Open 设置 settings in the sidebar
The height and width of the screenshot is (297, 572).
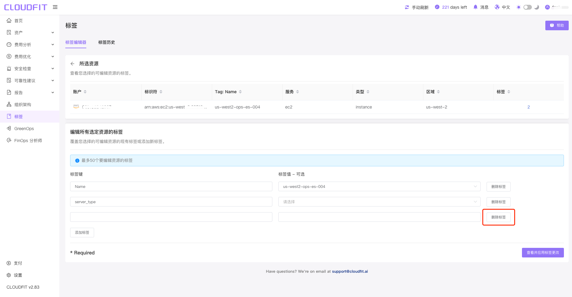[30, 275]
